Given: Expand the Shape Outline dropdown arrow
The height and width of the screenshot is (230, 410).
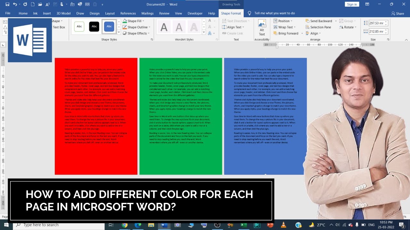Looking at the screenshot, I should [x=150, y=27].
